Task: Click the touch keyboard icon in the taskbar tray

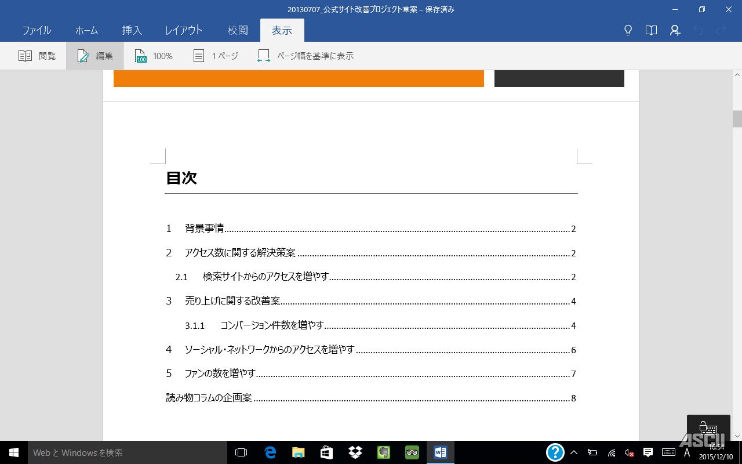Action: click(x=668, y=452)
